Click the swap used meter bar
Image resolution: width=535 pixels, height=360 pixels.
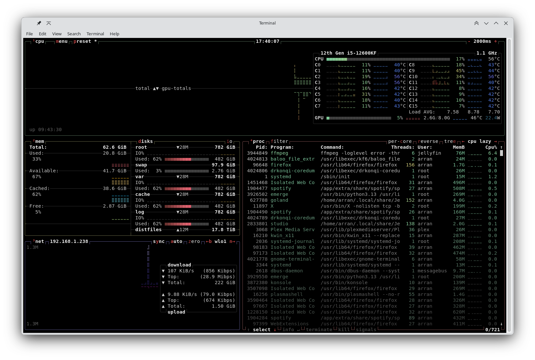click(x=187, y=171)
